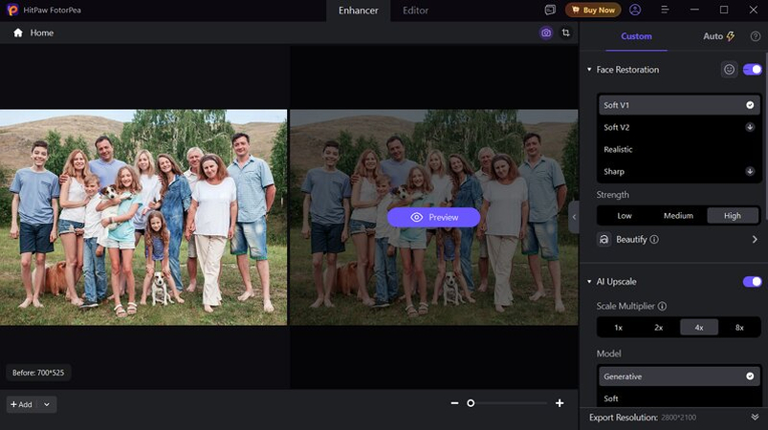Collapse the right panel with side arrow
The width and height of the screenshot is (768, 430).
pyautogui.click(x=574, y=217)
